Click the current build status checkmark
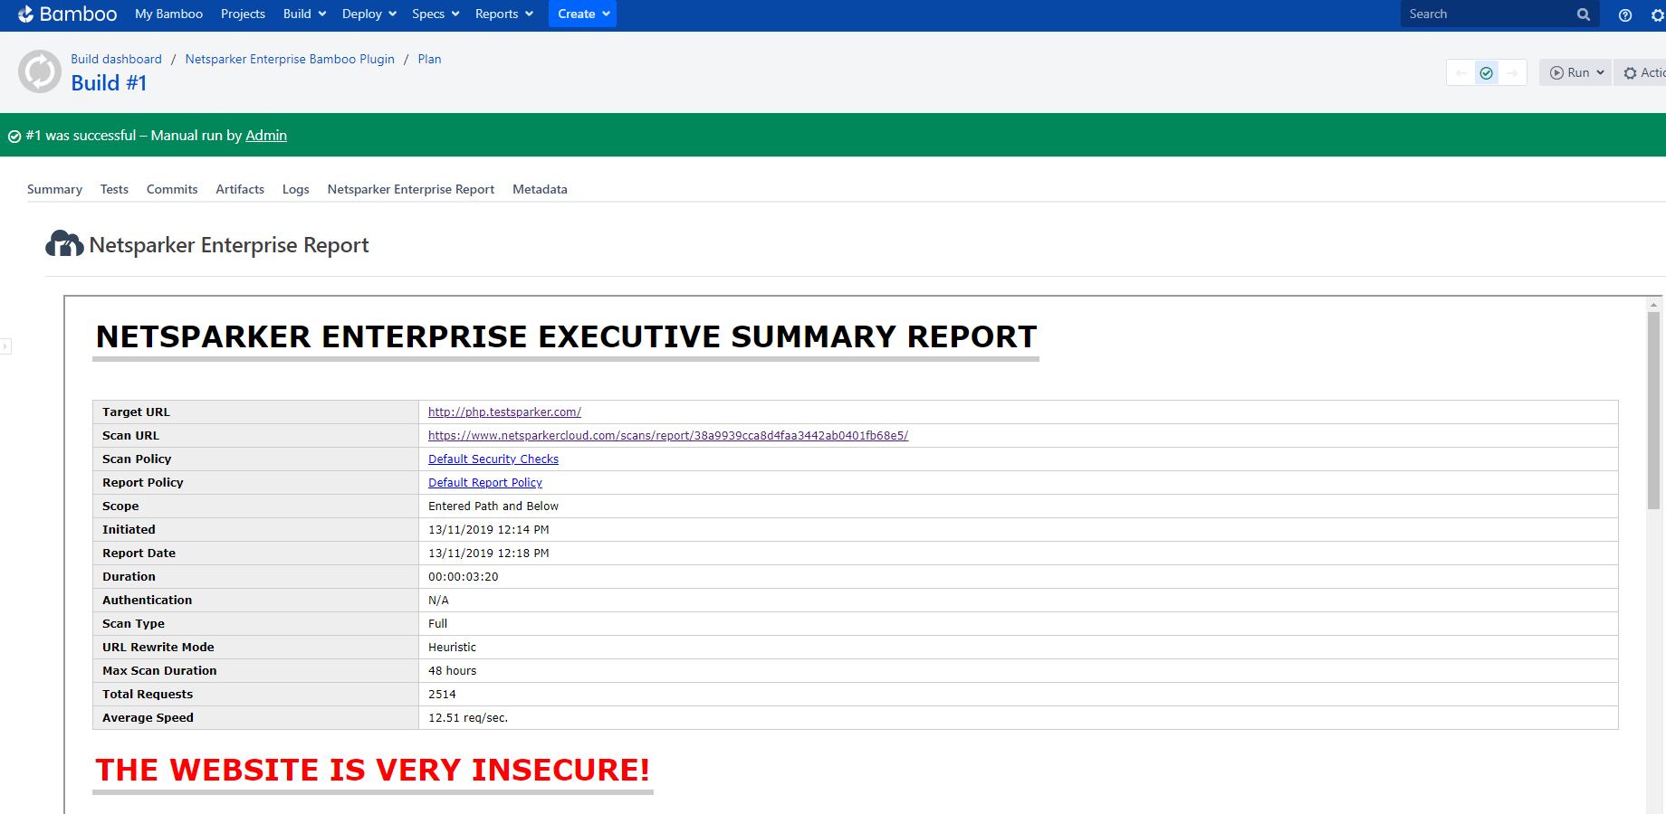The image size is (1666, 814). click(x=1486, y=73)
